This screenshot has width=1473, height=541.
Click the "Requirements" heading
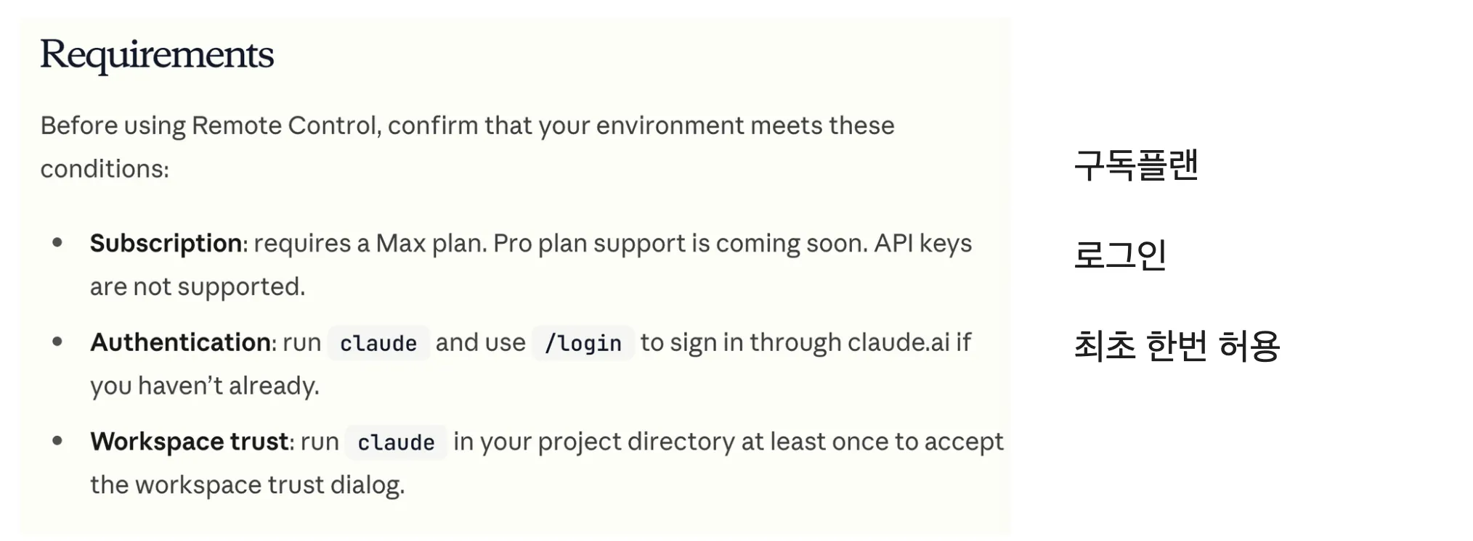tap(157, 55)
